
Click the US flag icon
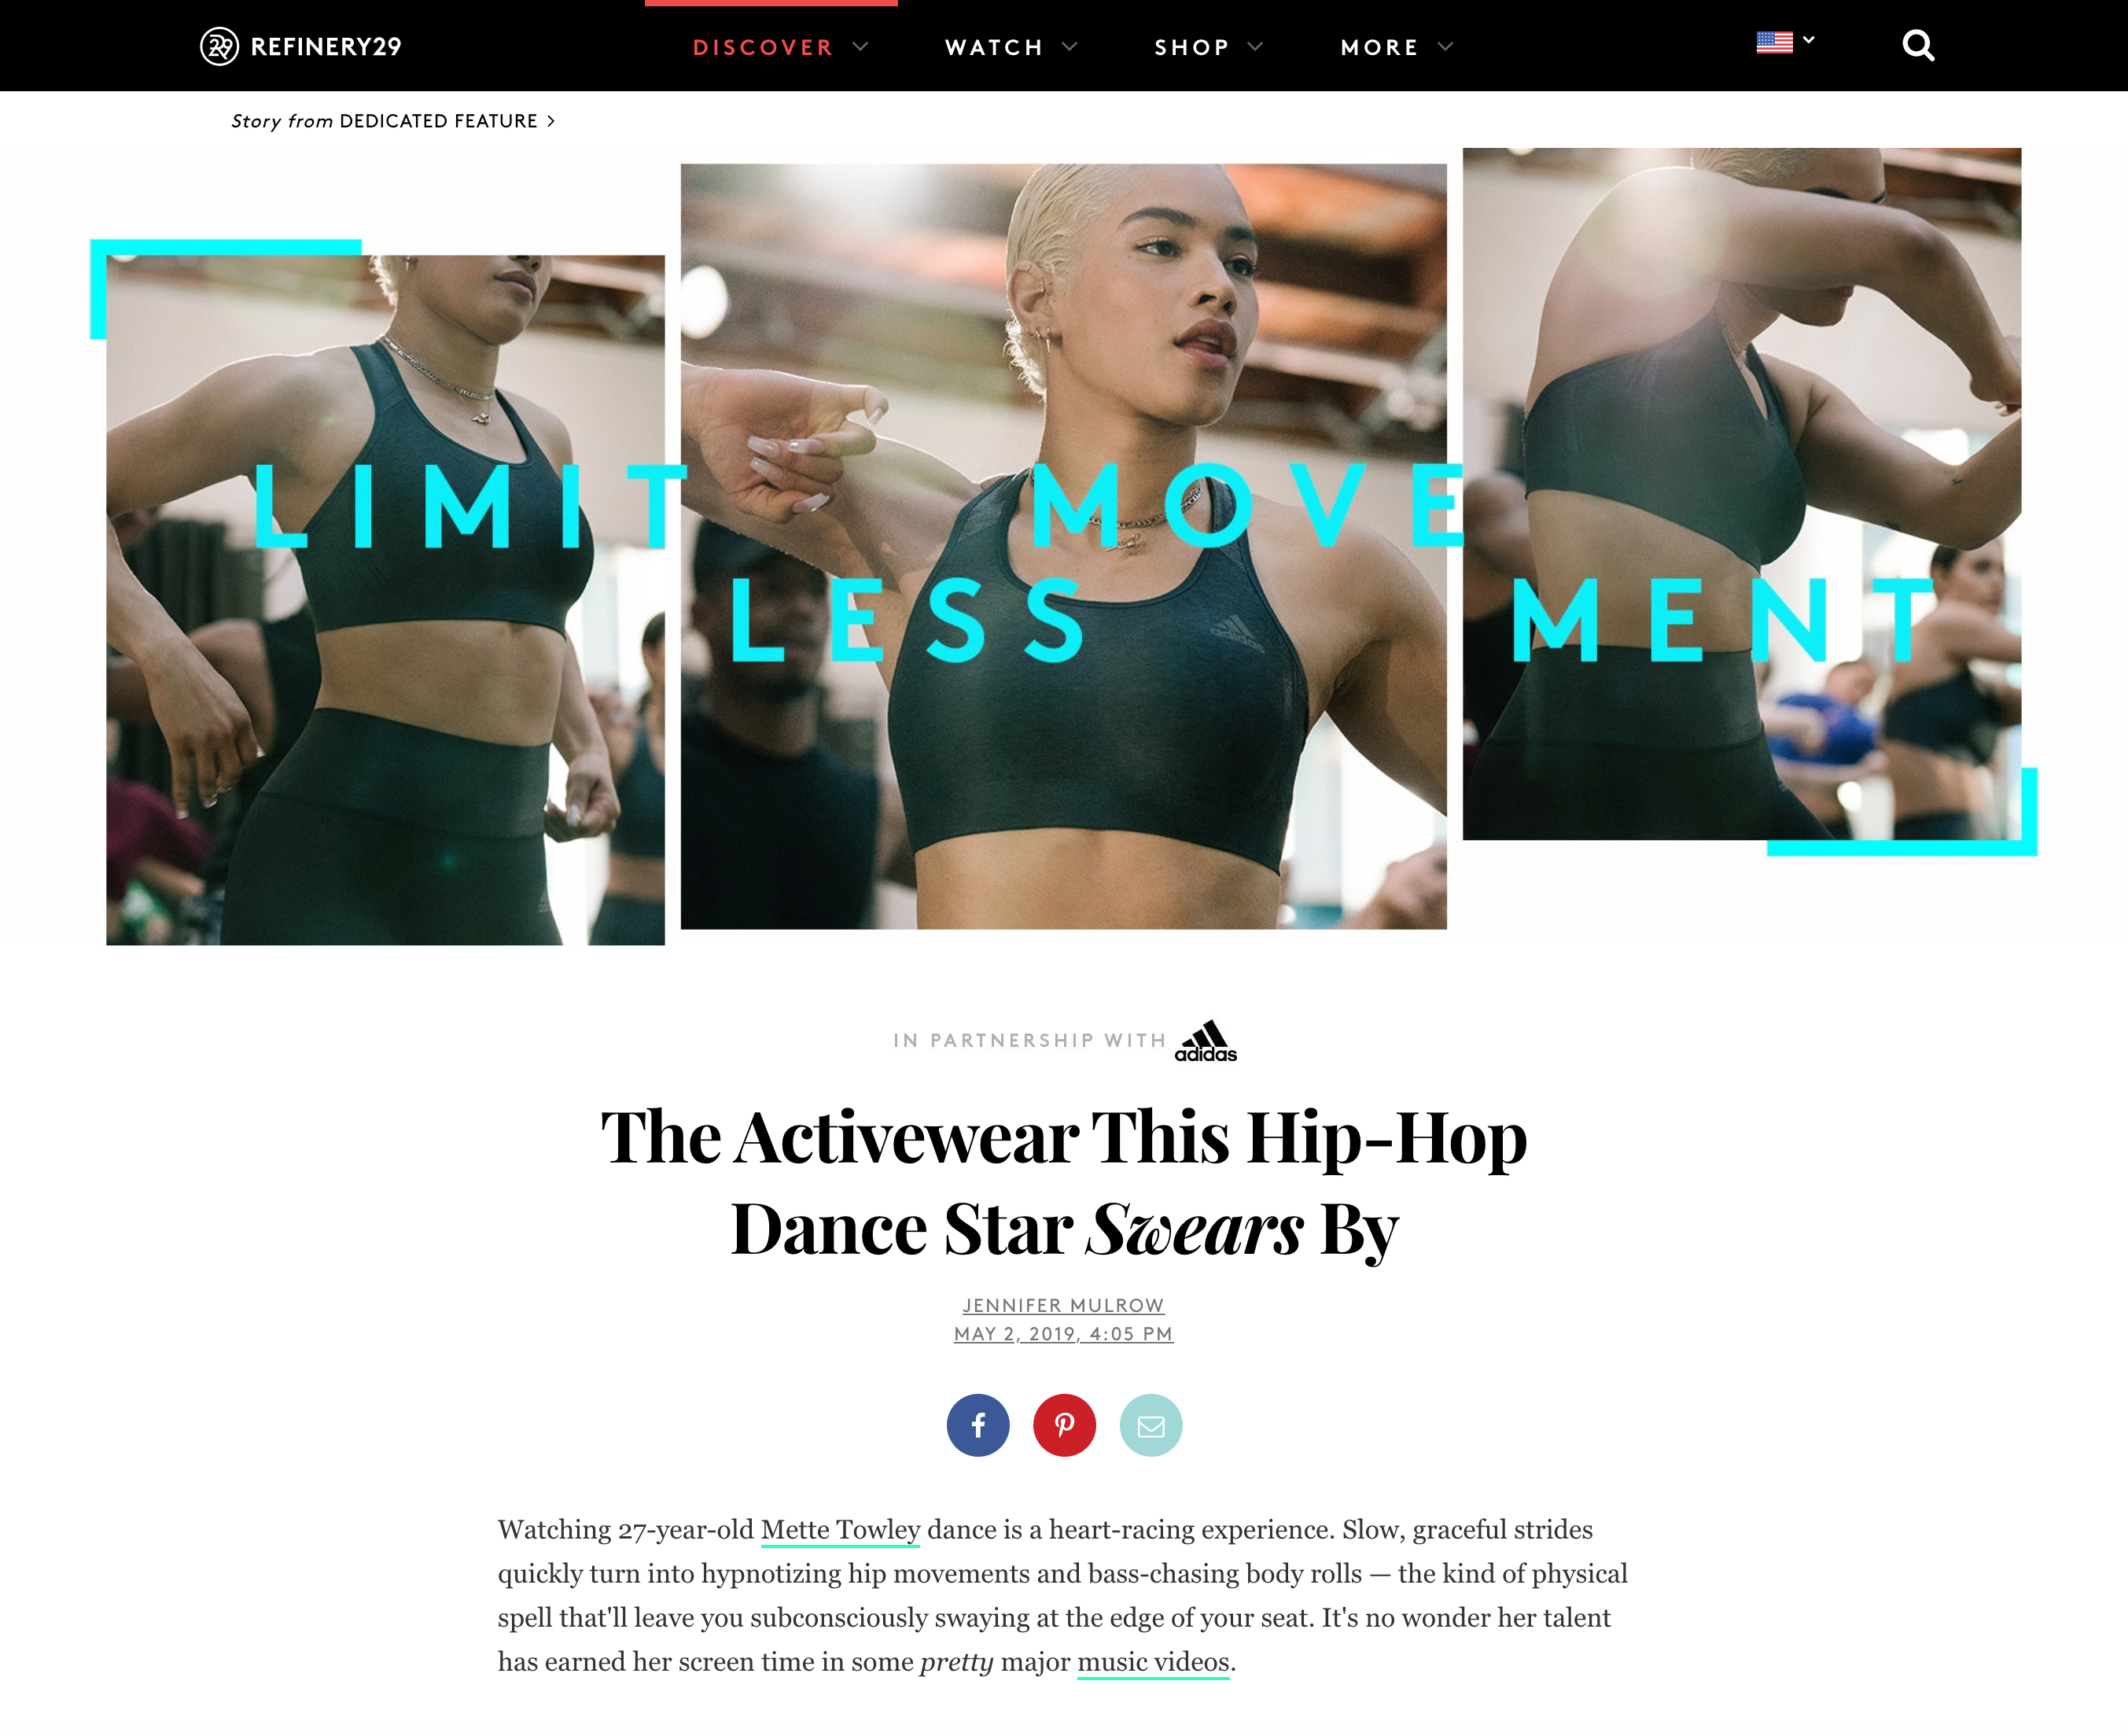pyautogui.click(x=1774, y=43)
